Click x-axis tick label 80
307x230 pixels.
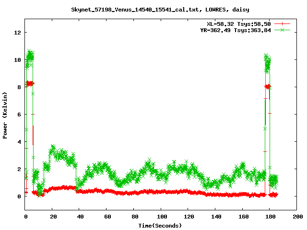(135, 217)
